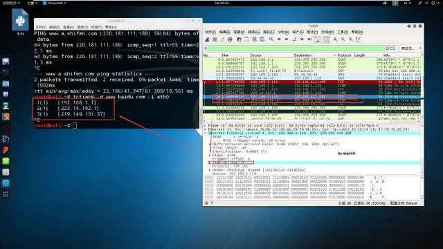Open Wireshark 帮助(H) menu
This screenshot has height=249, width=443.
(x=357, y=33)
